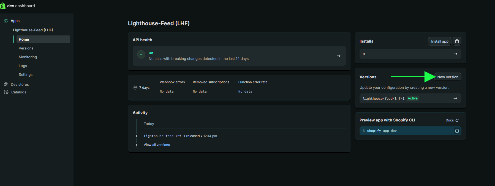This screenshot has width=495, height=186.
Task: Open Catalogs section
Action: pyautogui.click(x=19, y=92)
